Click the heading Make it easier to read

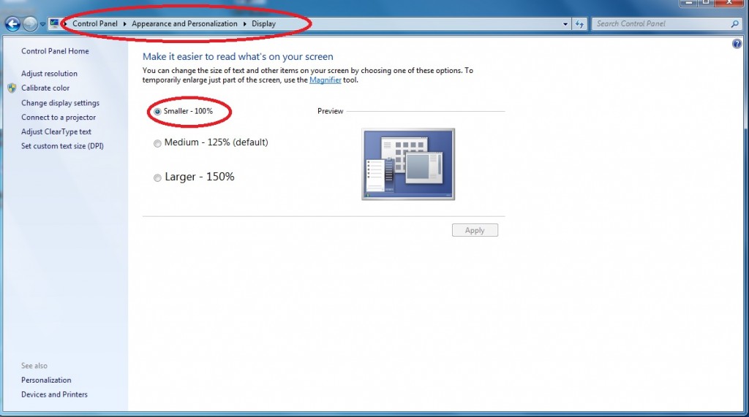point(238,56)
